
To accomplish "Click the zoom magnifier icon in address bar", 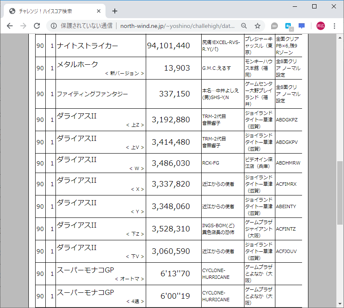I will (244, 26).
